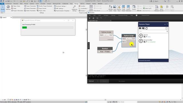Open the Architecture ribbon tab
The height and width of the screenshot is (103, 183).
pos(9,4)
